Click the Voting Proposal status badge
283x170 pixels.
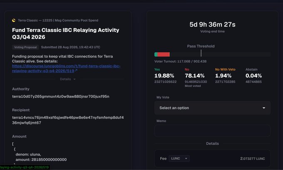coord(25,47)
